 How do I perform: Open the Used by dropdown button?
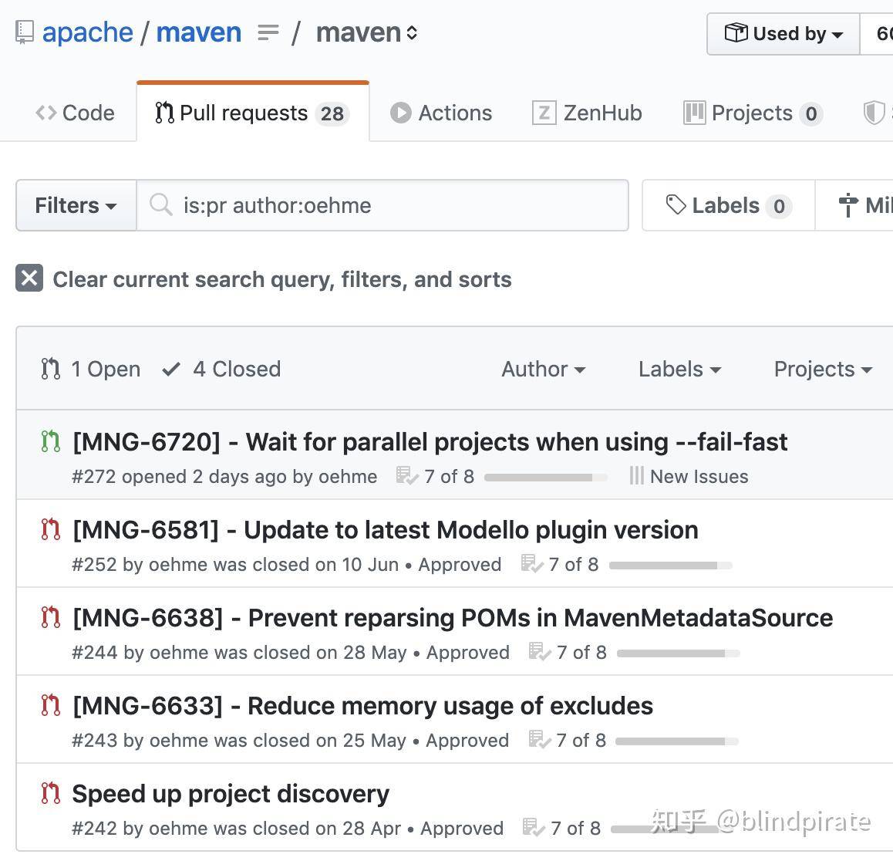pos(783,34)
